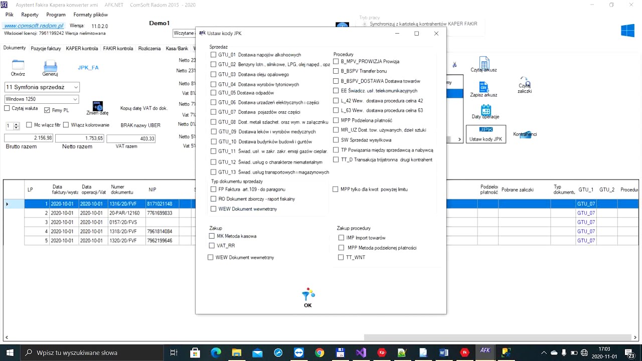Open Microsoft Word from taskbar
The width and height of the screenshot is (642, 361).
[444, 352]
